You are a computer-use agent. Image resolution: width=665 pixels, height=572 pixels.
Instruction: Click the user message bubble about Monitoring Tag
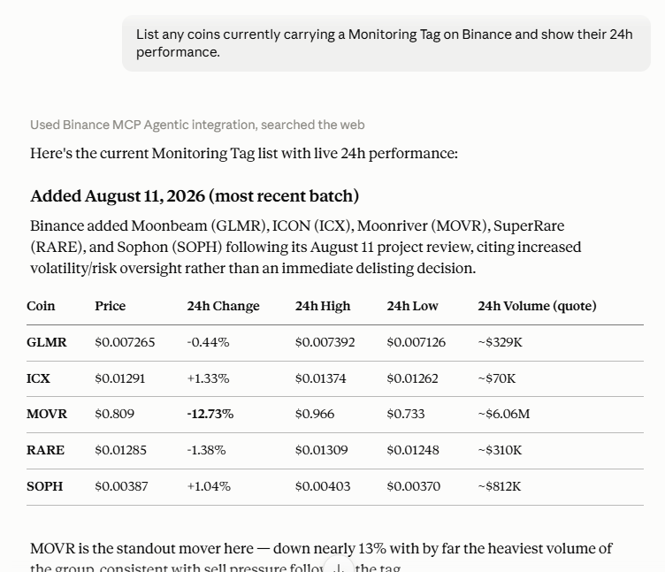point(386,43)
